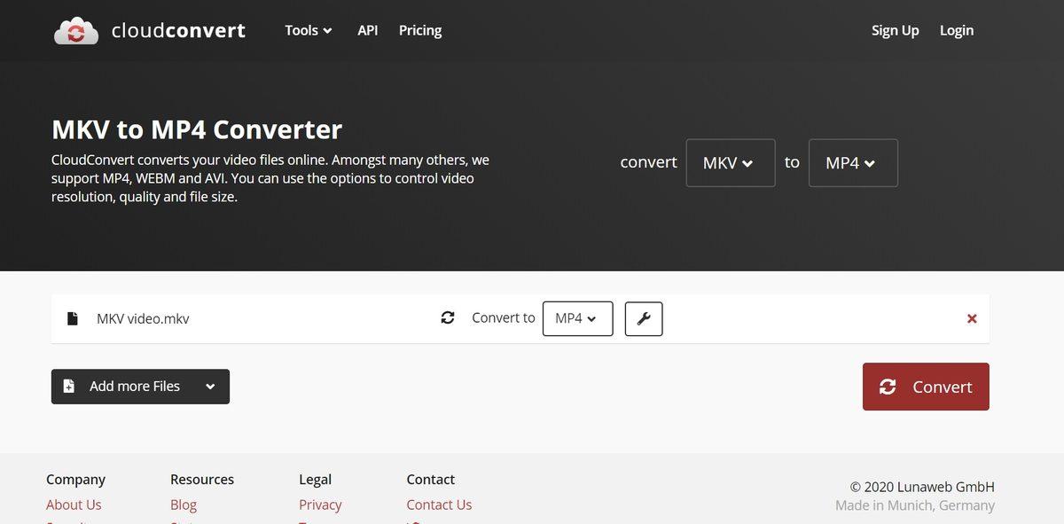Click the Contact Us footer link

[x=439, y=504]
